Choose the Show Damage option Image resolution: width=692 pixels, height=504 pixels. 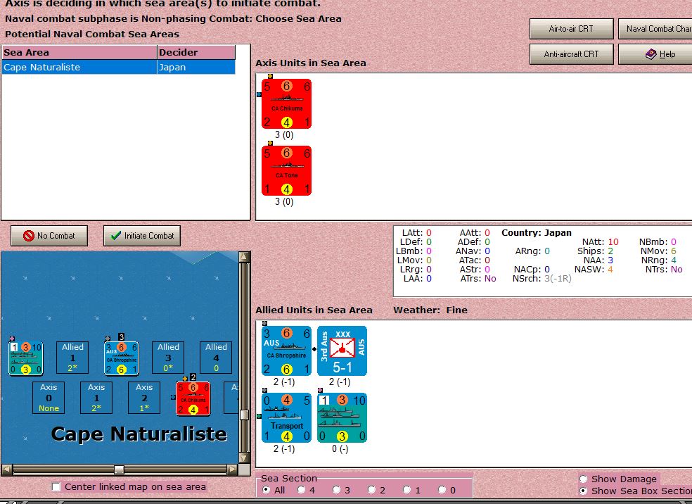584,479
